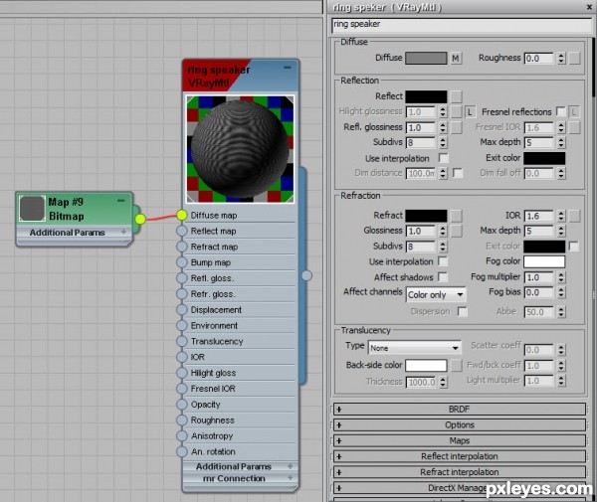Screen dimensions: 597x502
Task: Click the Hilight gloss input socket
Action: click(x=182, y=373)
